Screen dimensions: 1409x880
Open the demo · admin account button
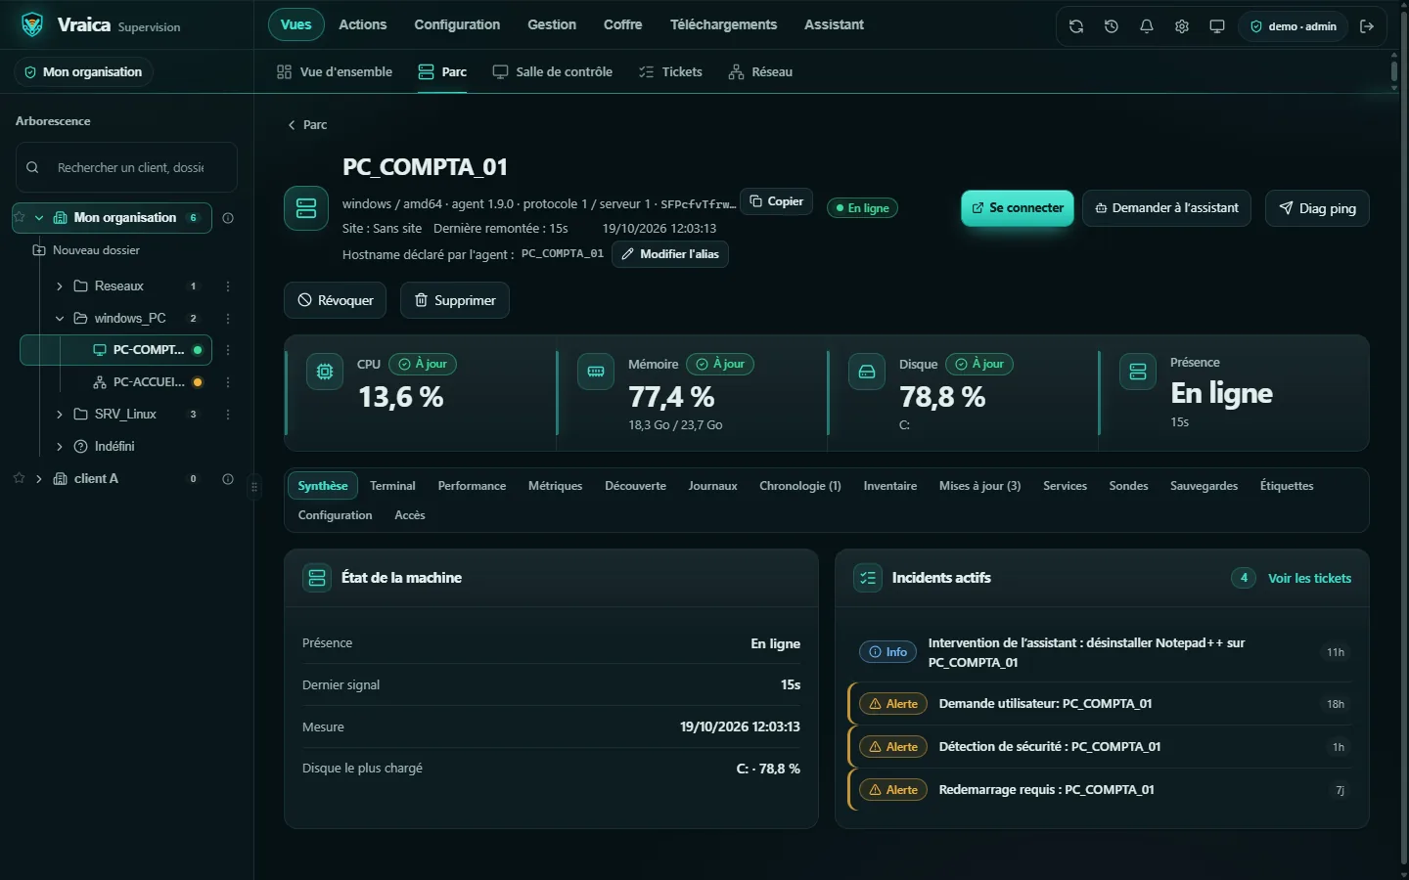click(1293, 26)
